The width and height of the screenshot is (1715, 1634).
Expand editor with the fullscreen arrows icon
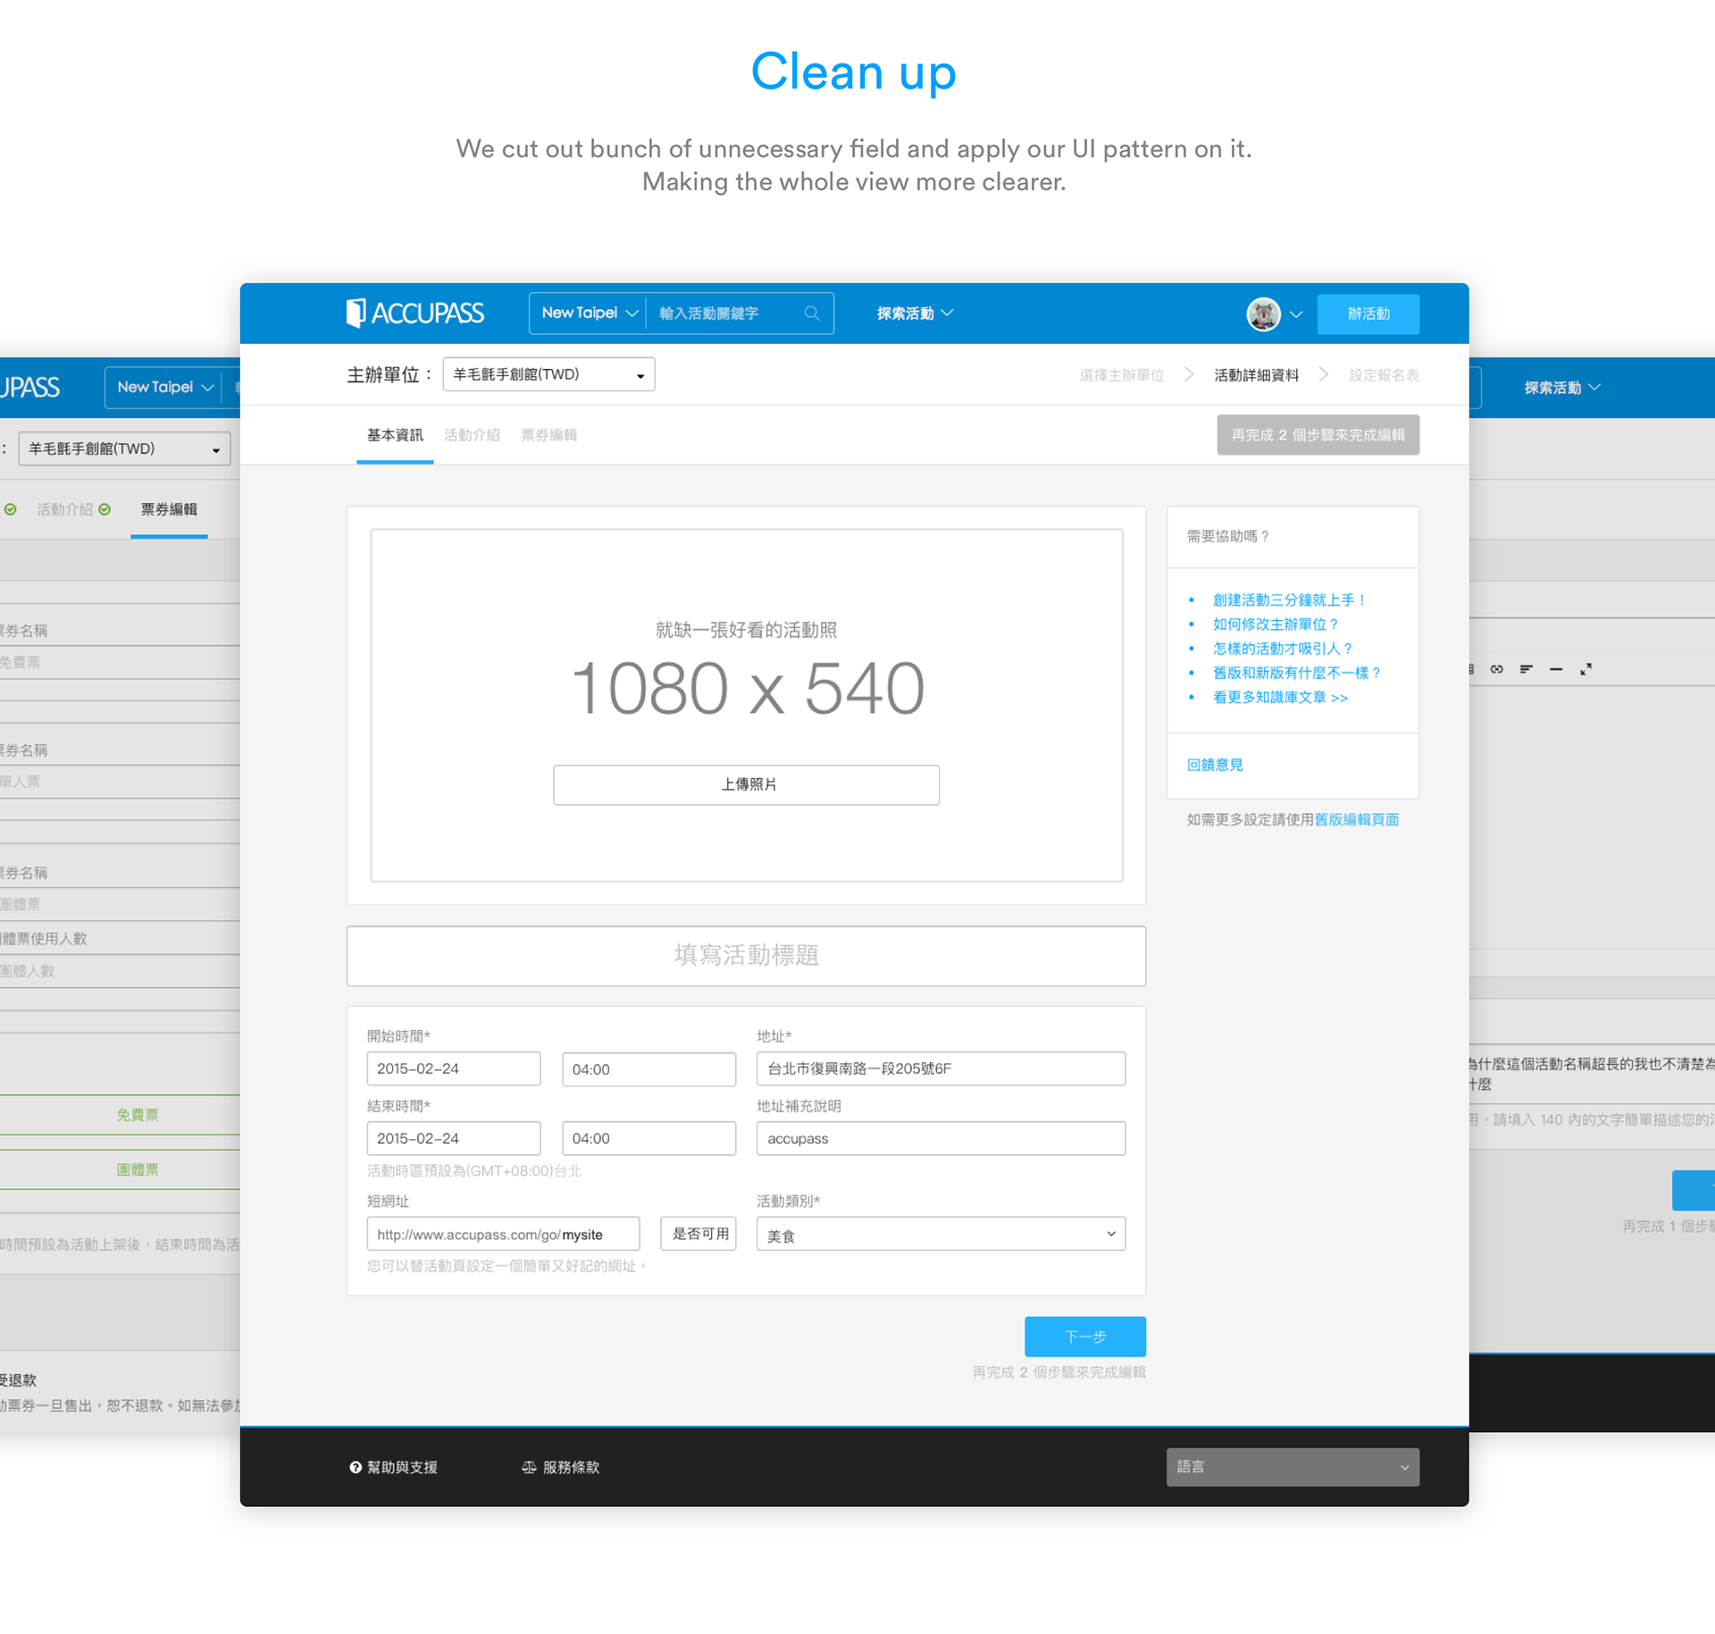[1585, 669]
